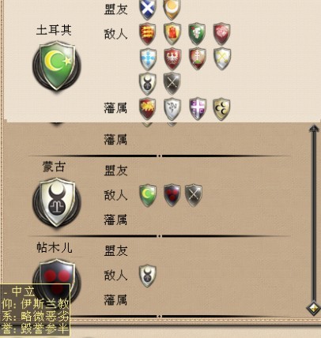321x338 pixels.
Task: Click the large green Turkey crescent shield
Action: (57, 66)
